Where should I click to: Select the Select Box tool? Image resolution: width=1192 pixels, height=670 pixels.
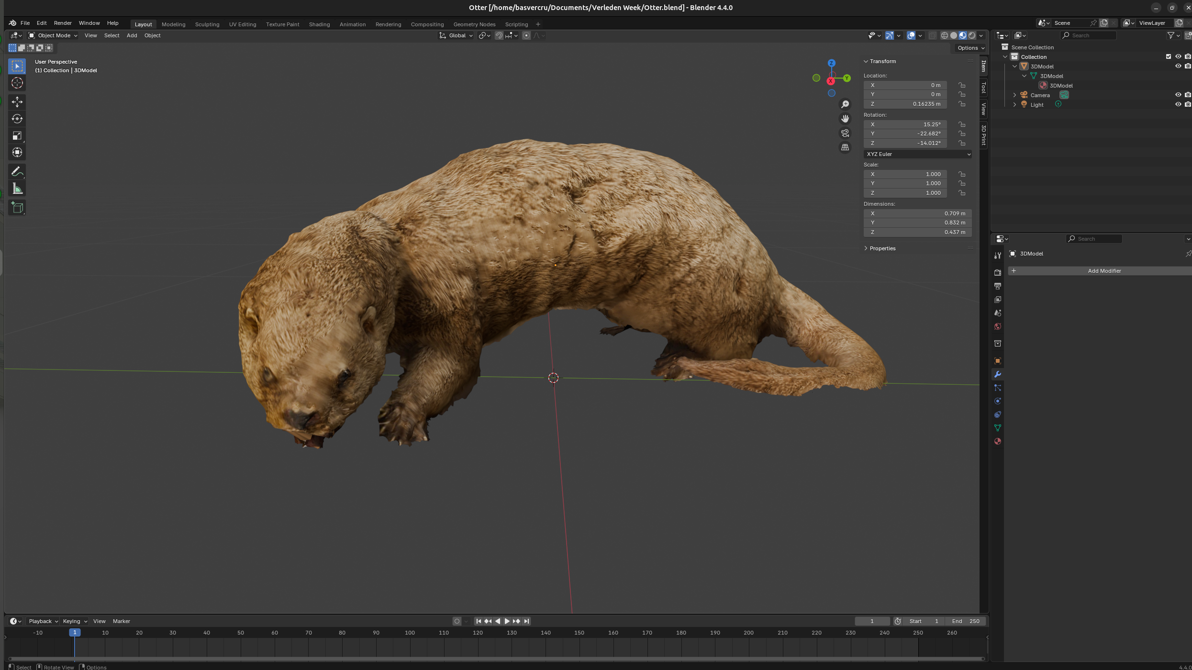coord(17,66)
